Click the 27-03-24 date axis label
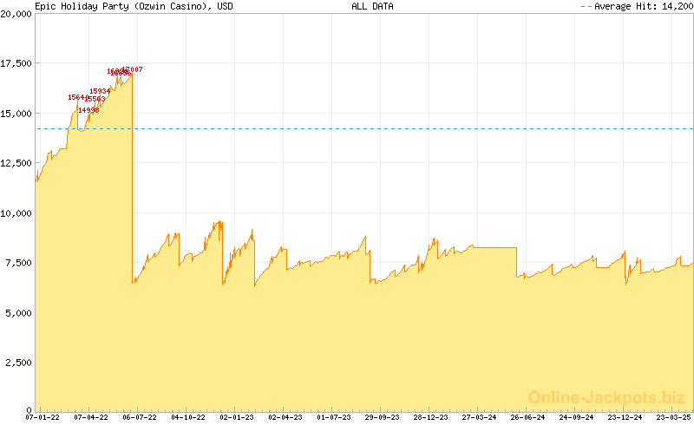This screenshot has height=425, width=694. click(479, 417)
